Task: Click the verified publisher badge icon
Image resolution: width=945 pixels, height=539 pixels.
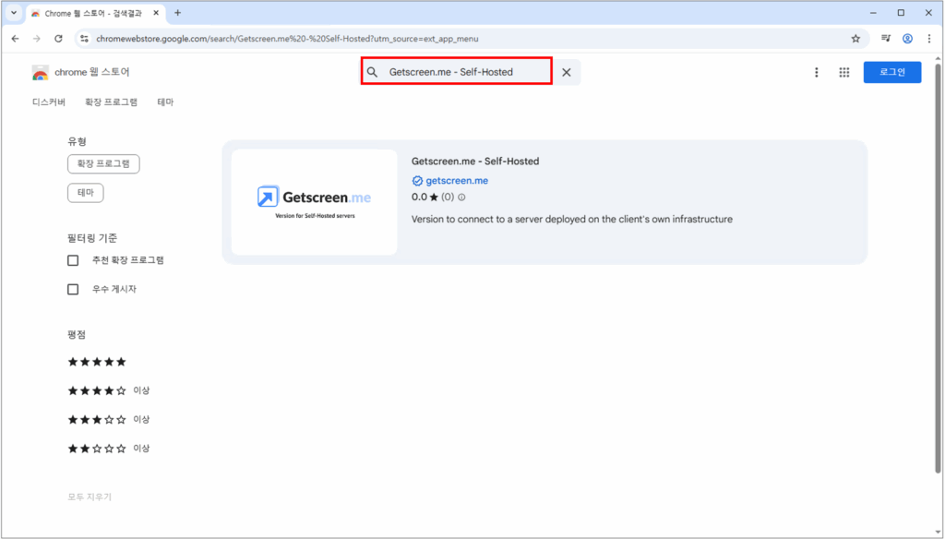Action: (x=417, y=181)
